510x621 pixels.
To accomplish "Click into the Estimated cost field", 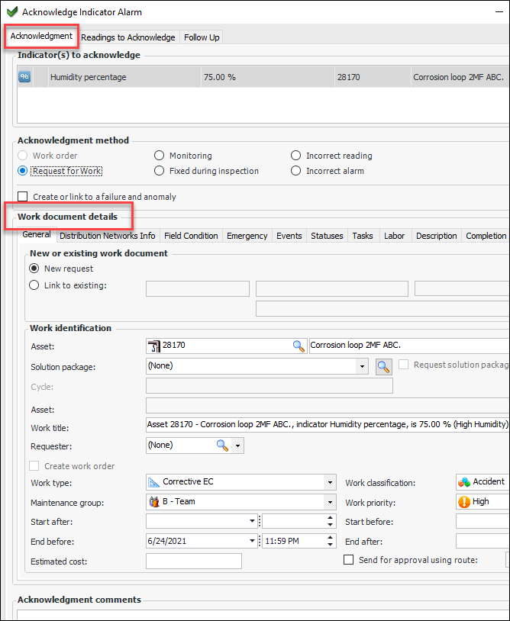I will click(x=193, y=561).
